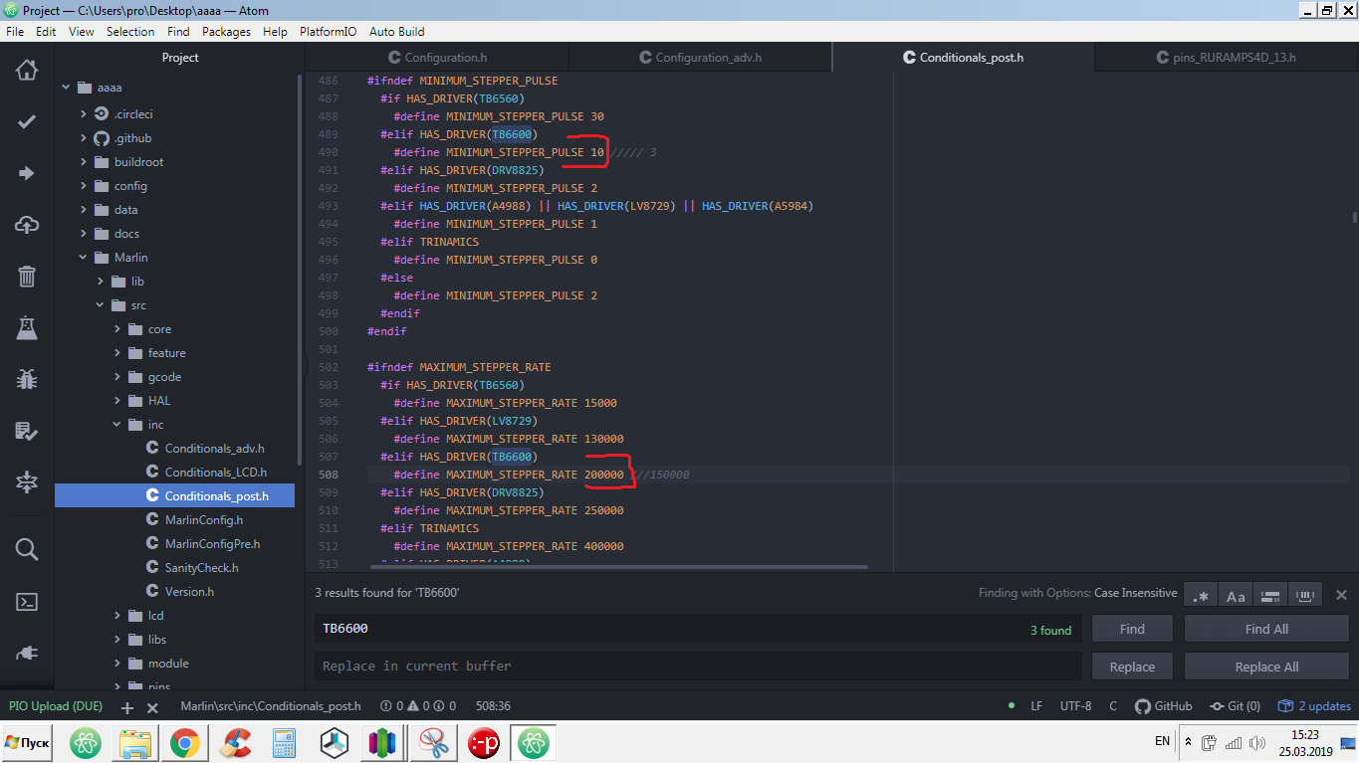Close the find and replace panel
1359x763 pixels.
coord(1341,595)
